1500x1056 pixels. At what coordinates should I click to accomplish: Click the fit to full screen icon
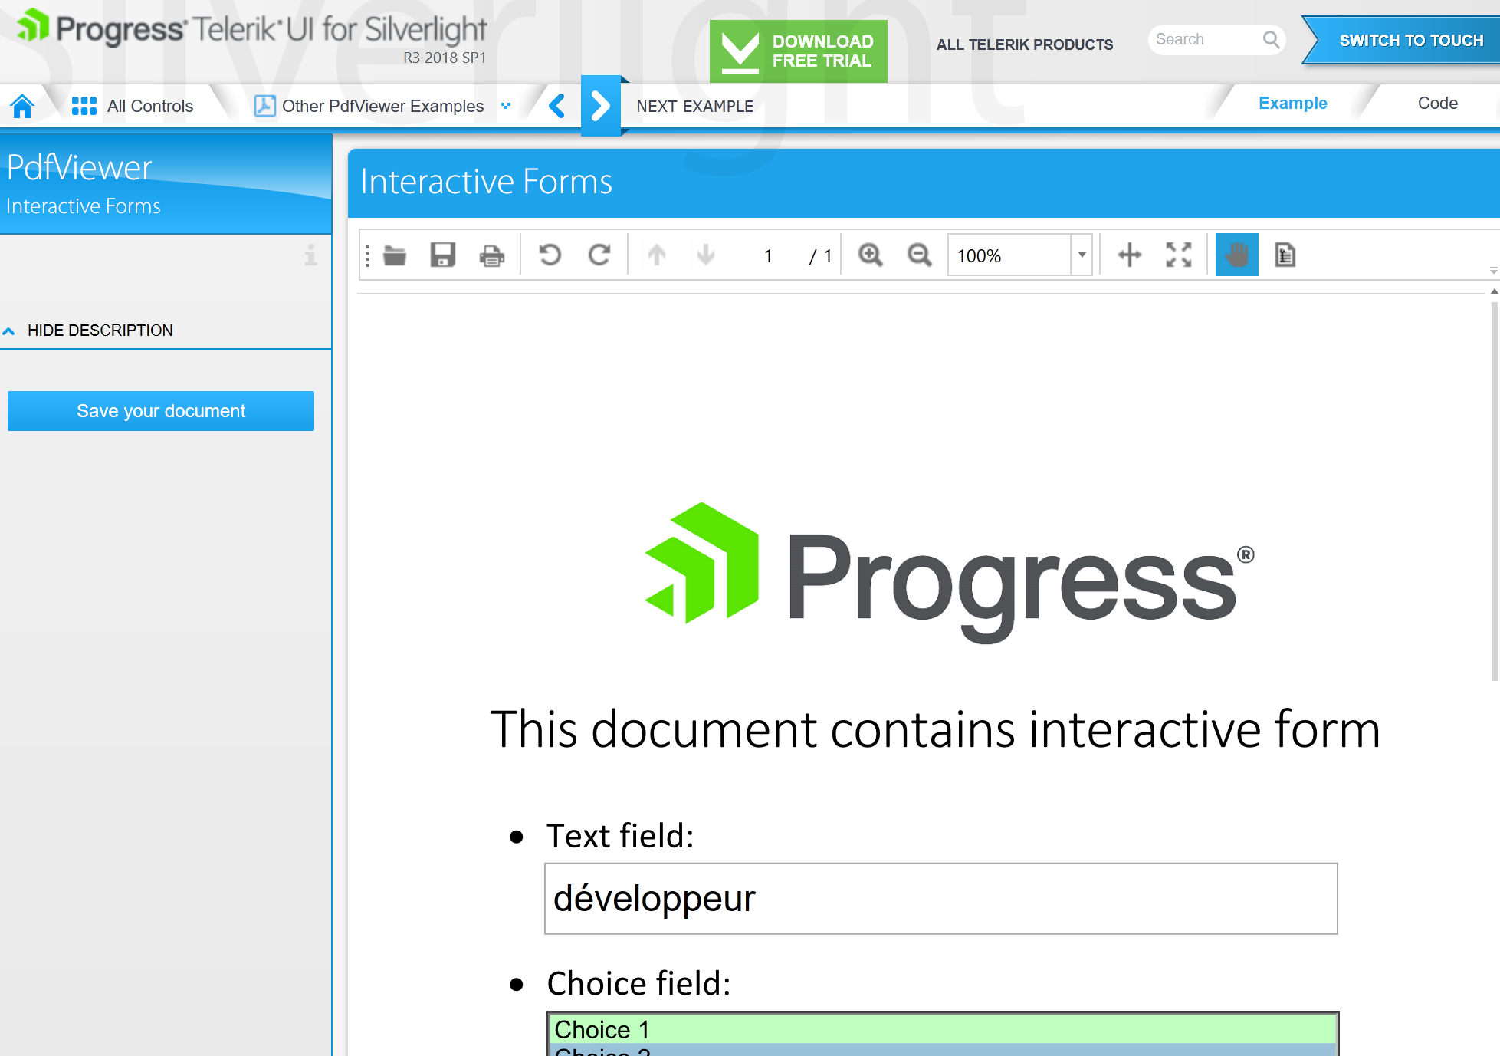click(1178, 255)
